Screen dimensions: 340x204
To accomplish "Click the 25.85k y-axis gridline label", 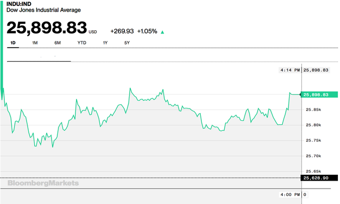I will [x=313, y=109].
